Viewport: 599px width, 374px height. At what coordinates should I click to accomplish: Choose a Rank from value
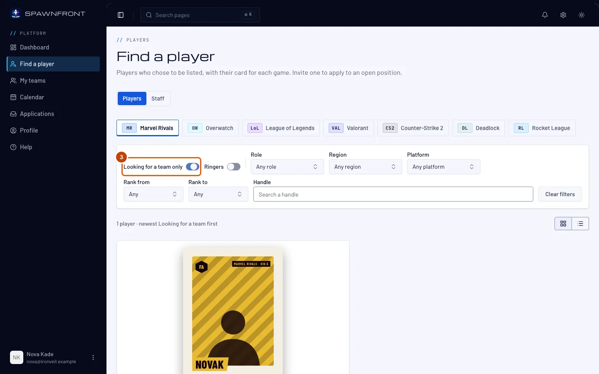(153, 194)
